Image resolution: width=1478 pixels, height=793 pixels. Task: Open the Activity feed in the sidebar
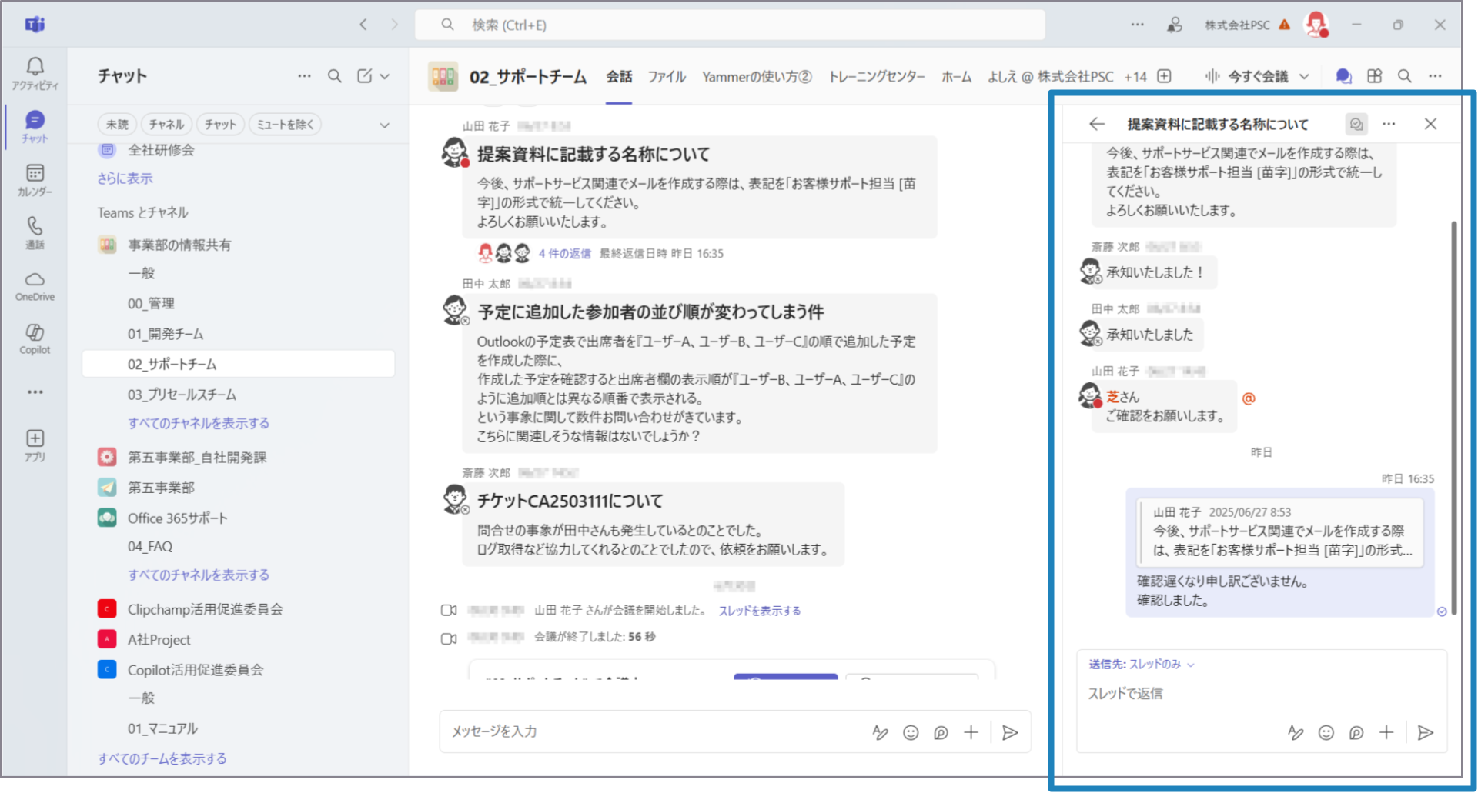pos(35,74)
